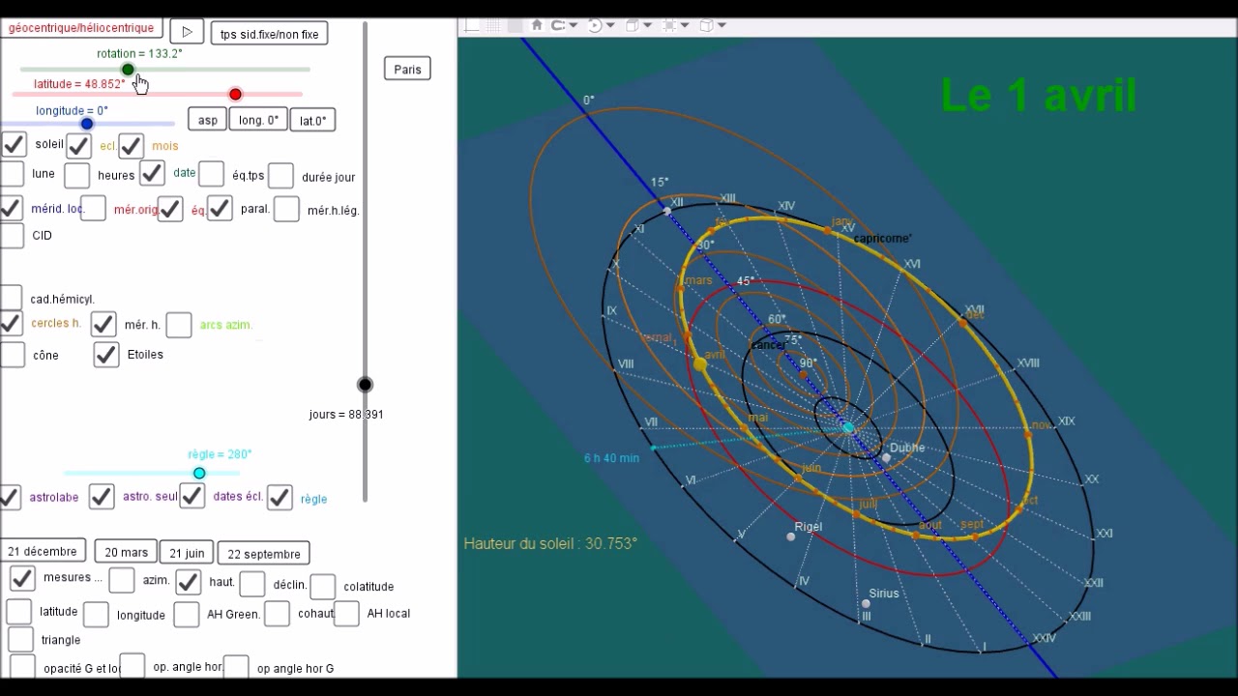Click the 21 décembre date button
Viewport: 1238px width, 696px height.
click(x=43, y=552)
